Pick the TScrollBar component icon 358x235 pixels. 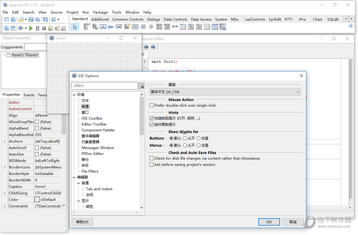pos(175,27)
